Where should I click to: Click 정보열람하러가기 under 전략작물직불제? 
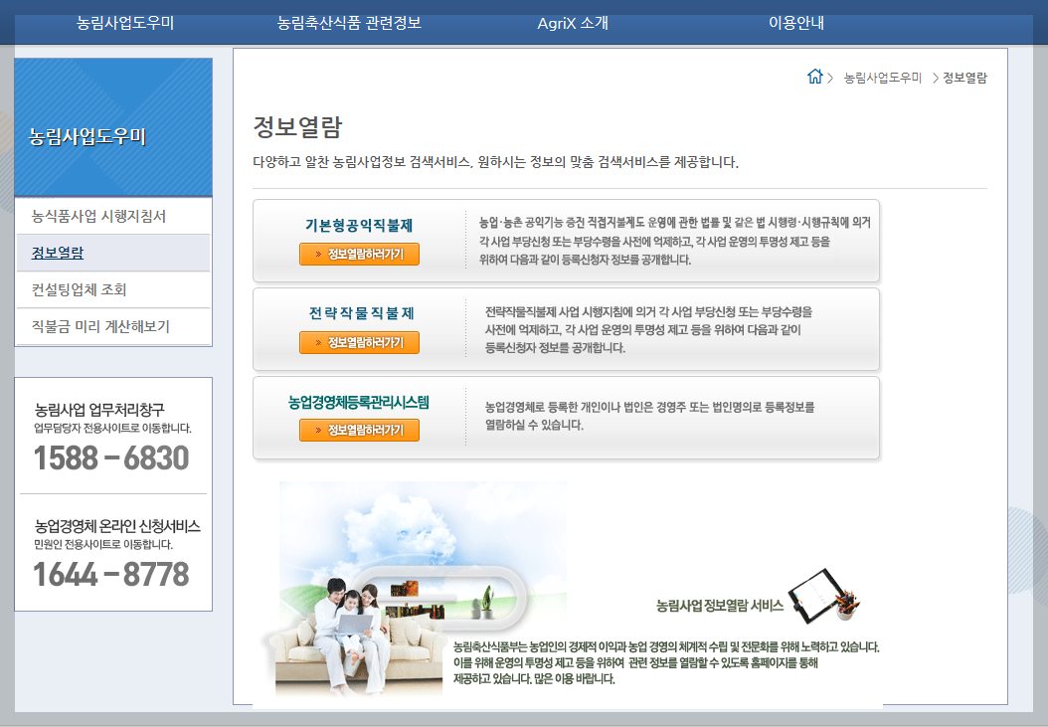[360, 342]
